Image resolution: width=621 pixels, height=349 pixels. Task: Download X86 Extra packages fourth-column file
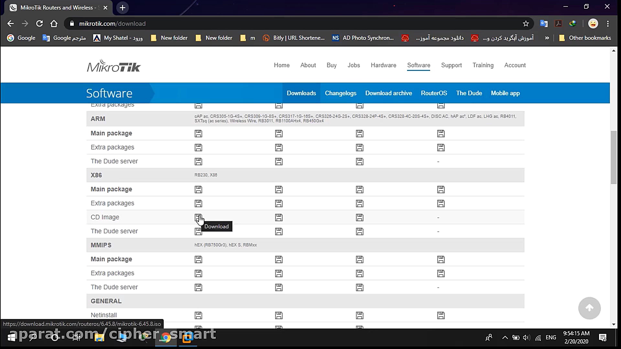[x=441, y=204]
